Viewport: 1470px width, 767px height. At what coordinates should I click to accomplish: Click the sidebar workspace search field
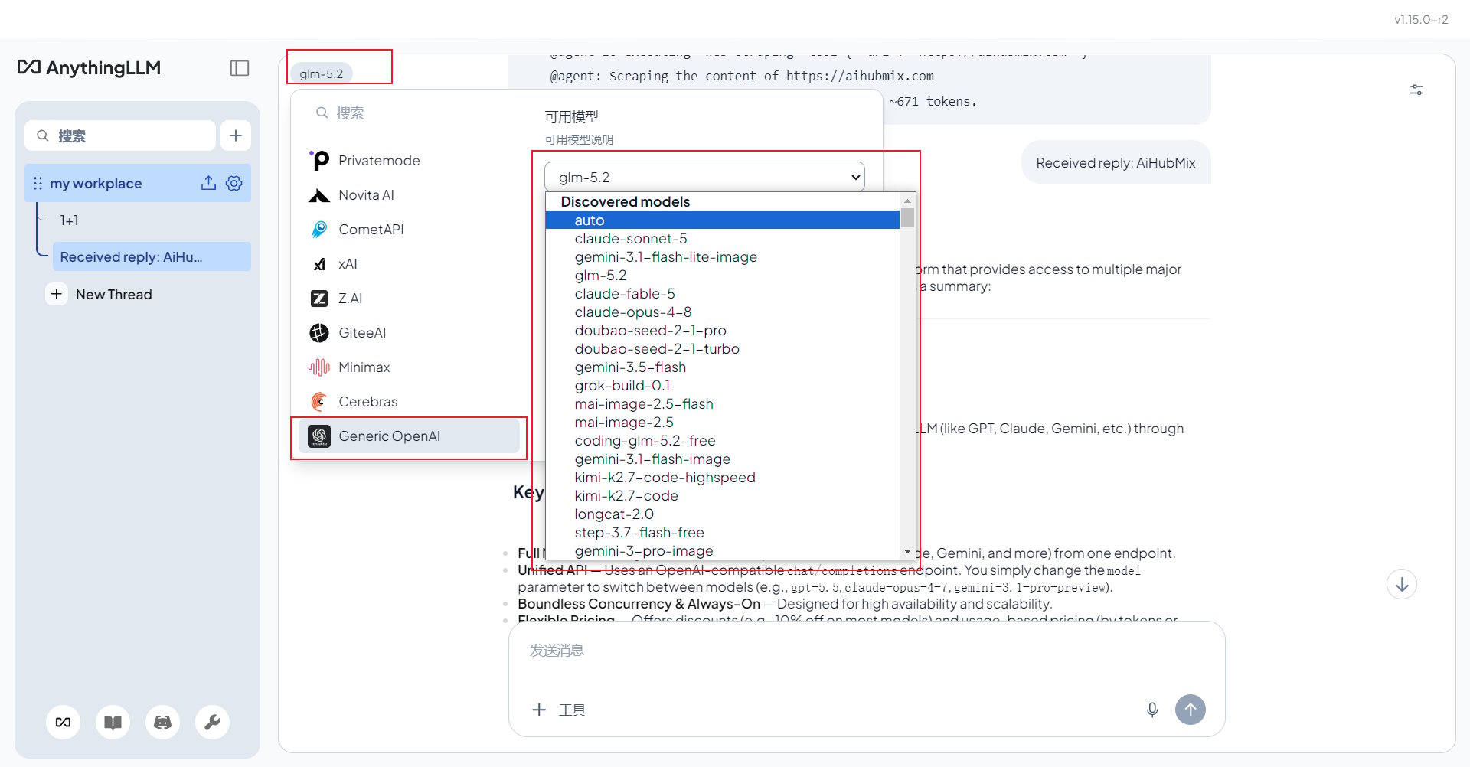pyautogui.click(x=120, y=135)
